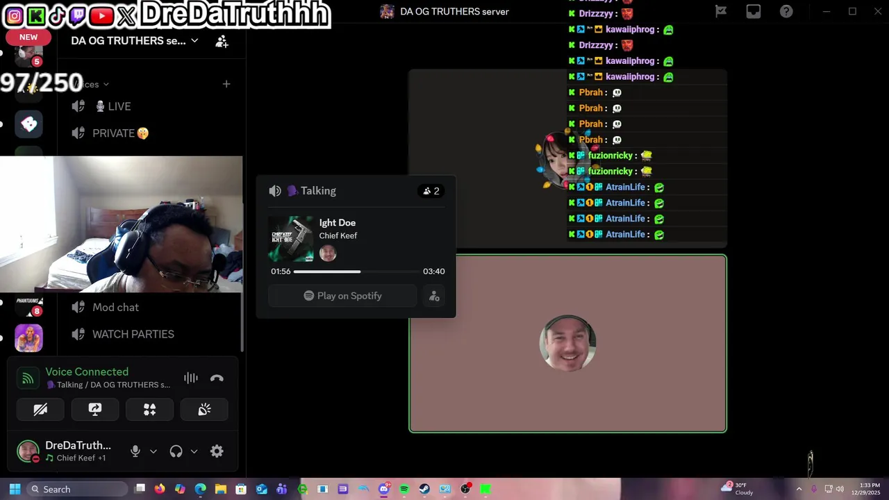Open Outlook from the taskbar
The height and width of the screenshot is (500, 889).
261,490
